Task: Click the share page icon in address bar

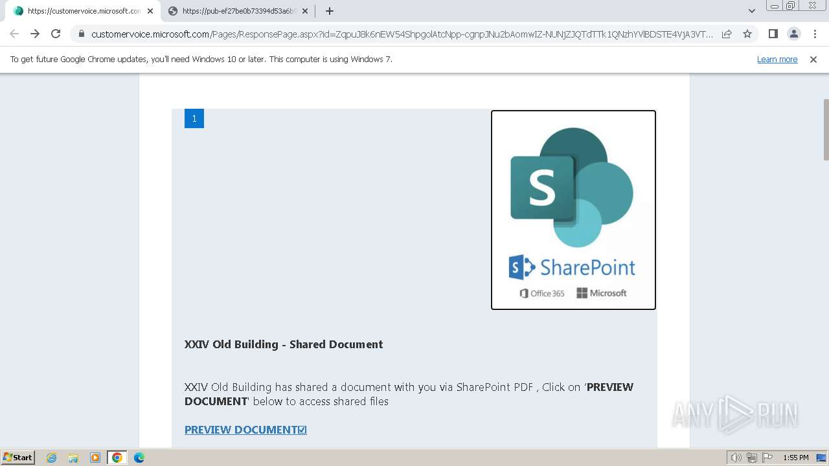Action: (727, 34)
